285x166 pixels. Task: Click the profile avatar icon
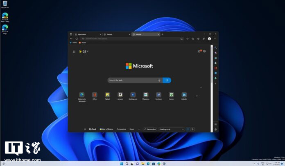209,39
